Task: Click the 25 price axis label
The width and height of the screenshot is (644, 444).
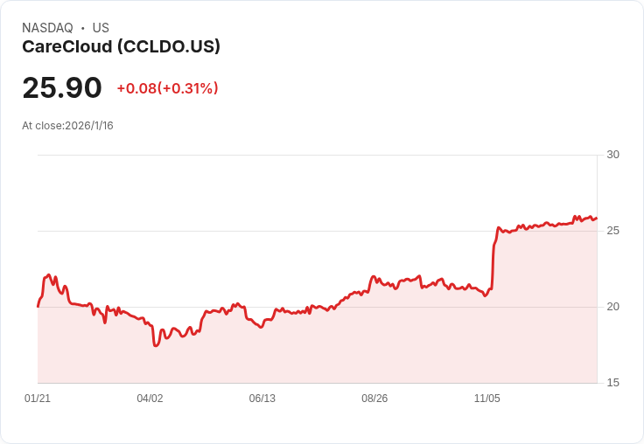Action: tap(612, 231)
